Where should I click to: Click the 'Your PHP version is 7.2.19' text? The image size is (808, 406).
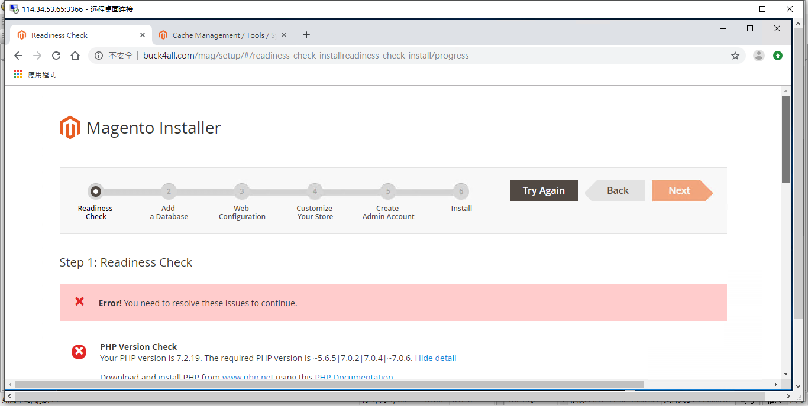[x=151, y=358]
